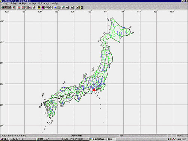Screen dimensions: 188x141
Task: Click the eye icon in toolbar
Action: [x=67, y=8]
